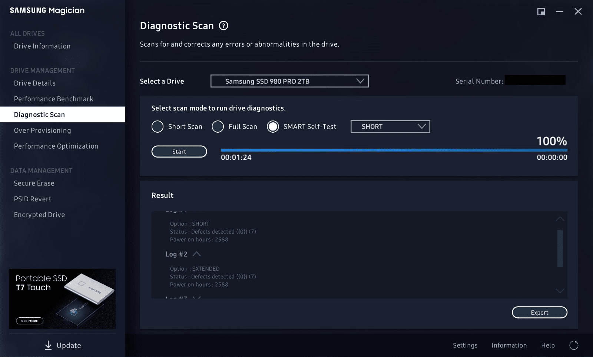The image size is (593, 357).
Task: Click Log #2 'Option : EXTENDED' text
Action: [195, 269]
